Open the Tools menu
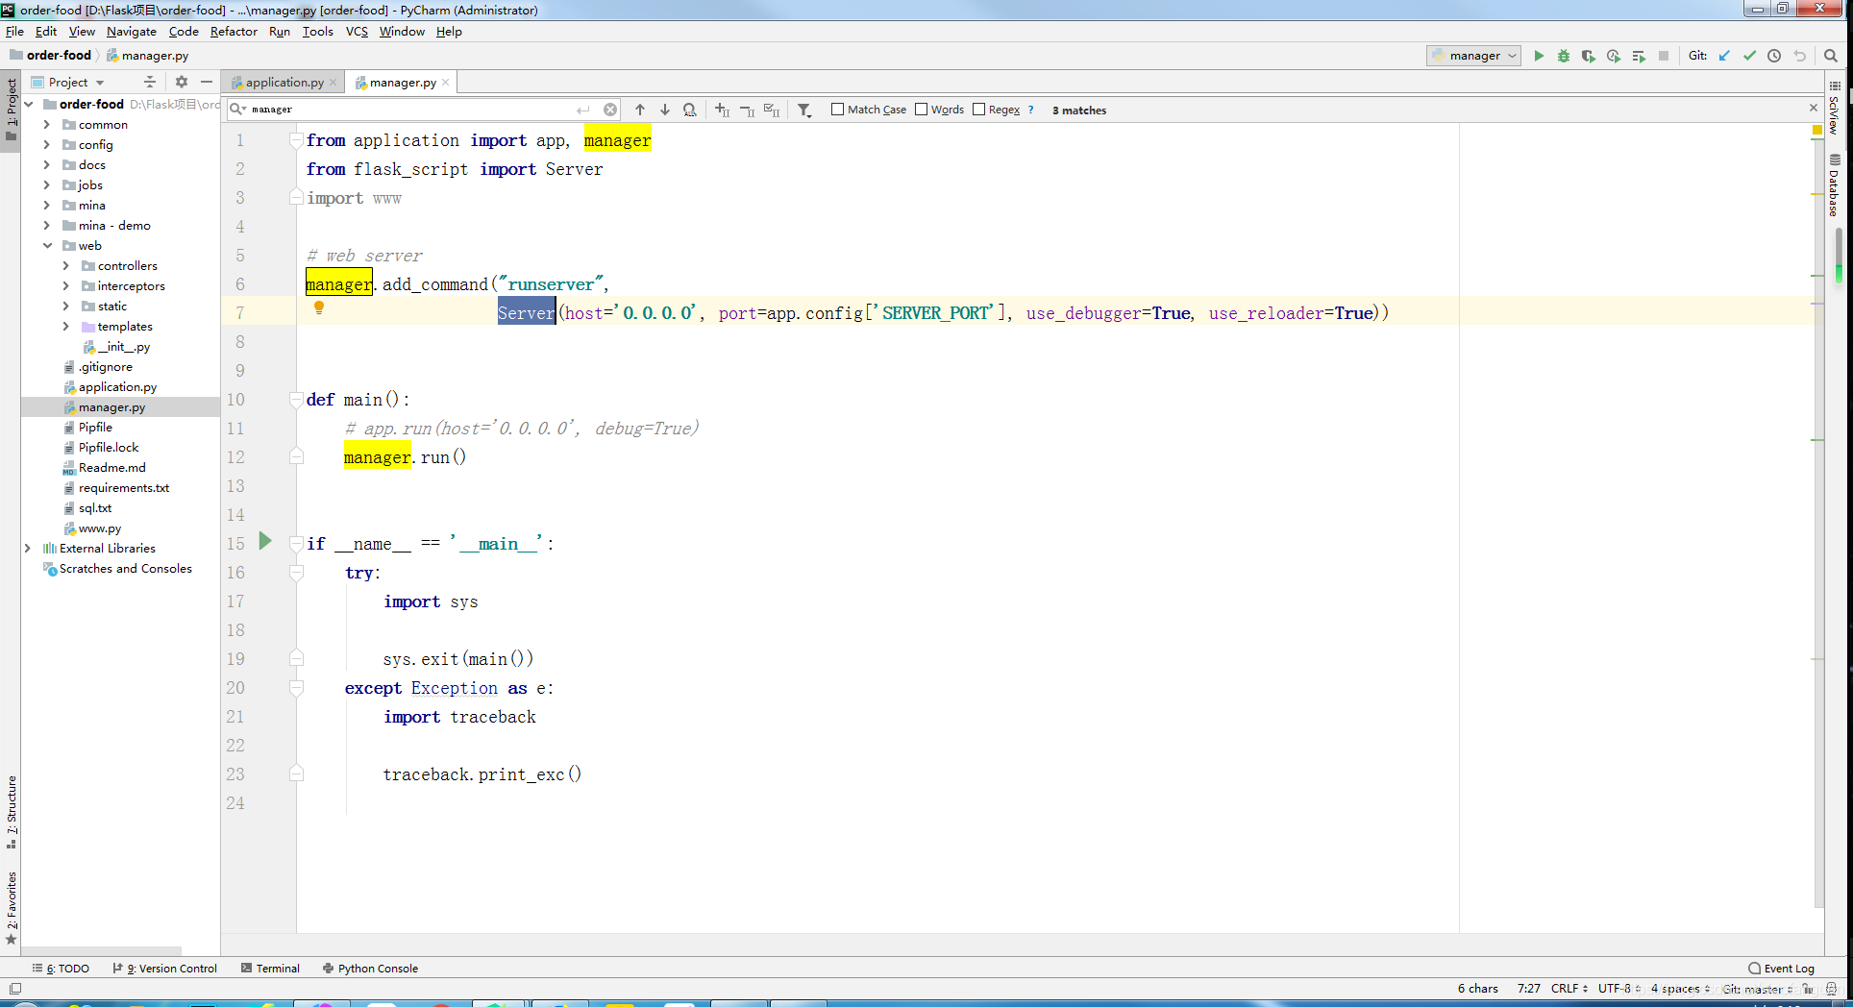The height and width of the screenshot is (1007, 1853). (317, 32)
